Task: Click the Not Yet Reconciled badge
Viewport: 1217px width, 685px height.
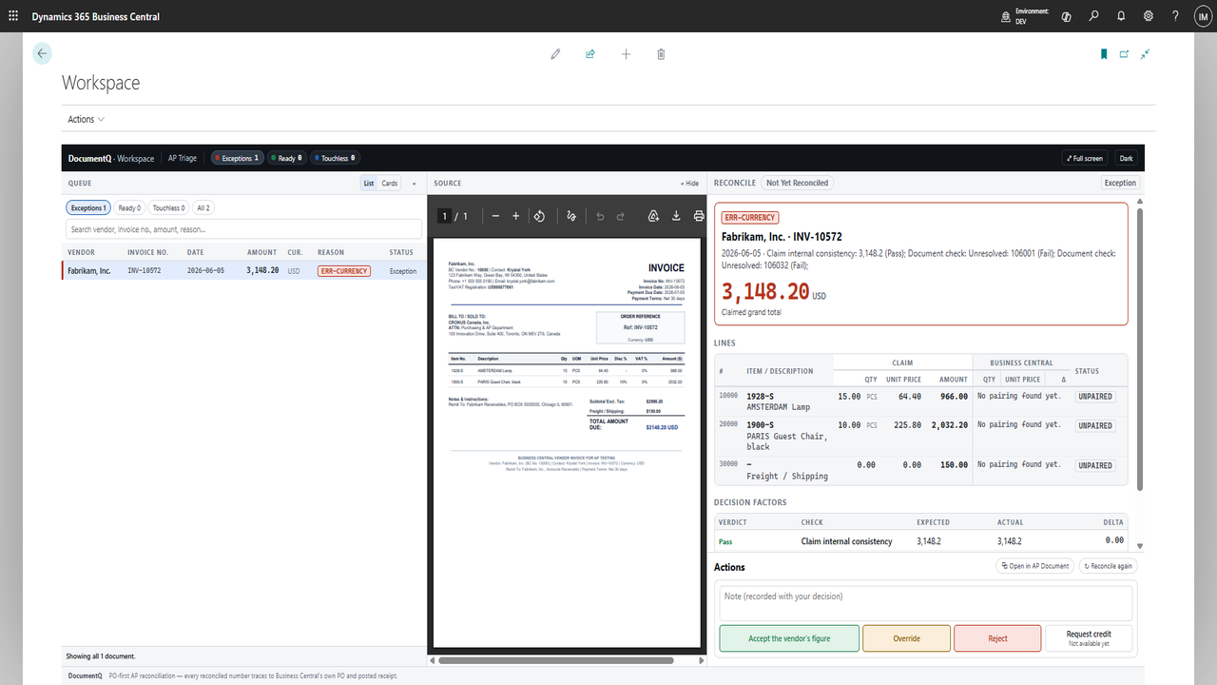Action: (x=797, y=183)
